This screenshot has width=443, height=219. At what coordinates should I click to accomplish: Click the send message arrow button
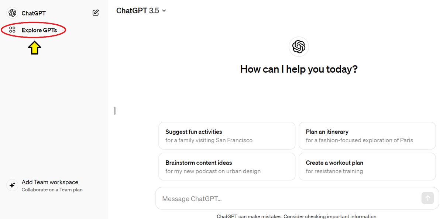click(427, 198)
